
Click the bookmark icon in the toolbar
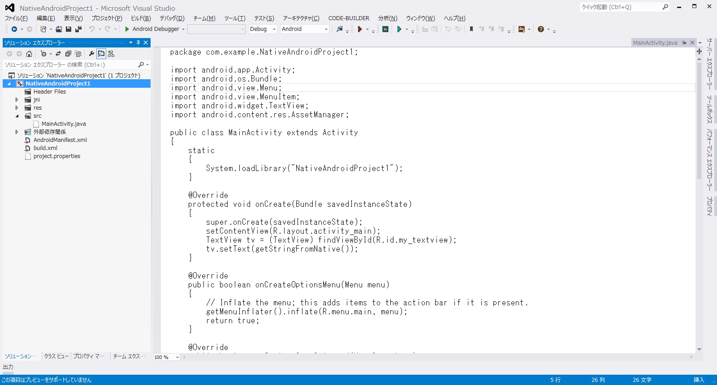point(471,29)
